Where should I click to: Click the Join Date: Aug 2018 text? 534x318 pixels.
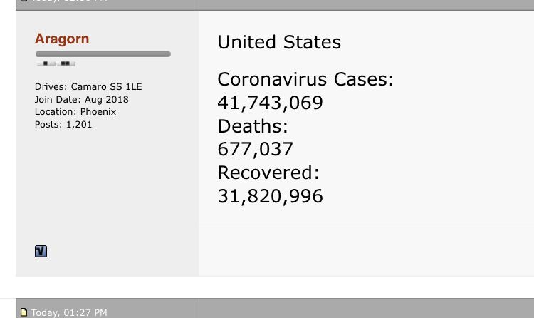pos(81,99)
